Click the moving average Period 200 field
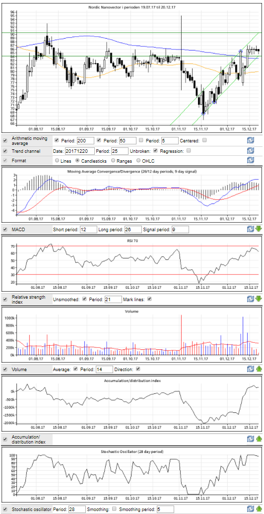Image resolution: width=264 pixels, height=514 pixels. [85, 140]
